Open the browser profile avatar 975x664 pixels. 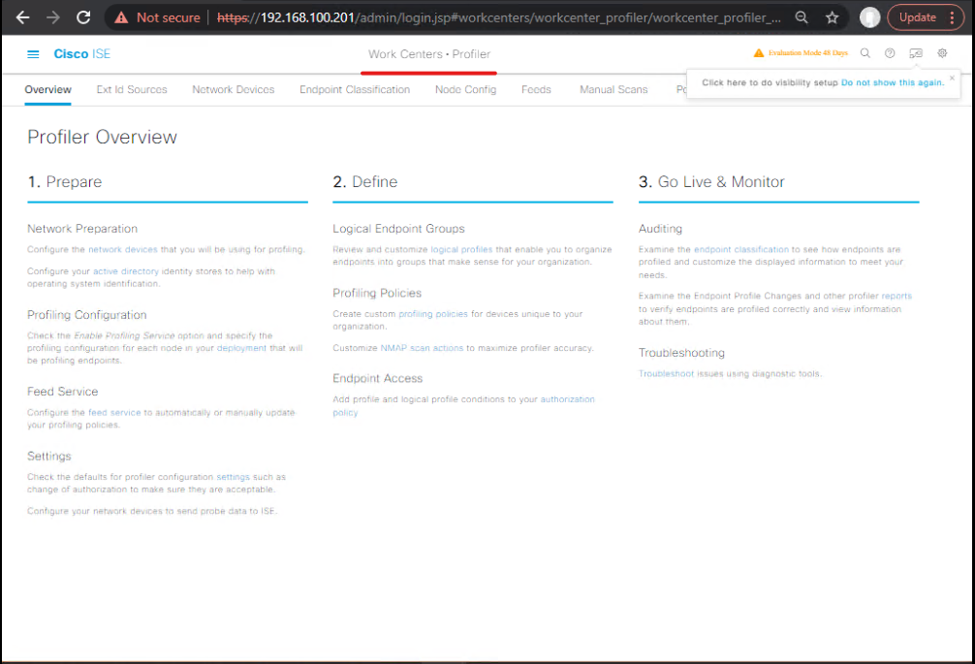[x=869, y=17]
